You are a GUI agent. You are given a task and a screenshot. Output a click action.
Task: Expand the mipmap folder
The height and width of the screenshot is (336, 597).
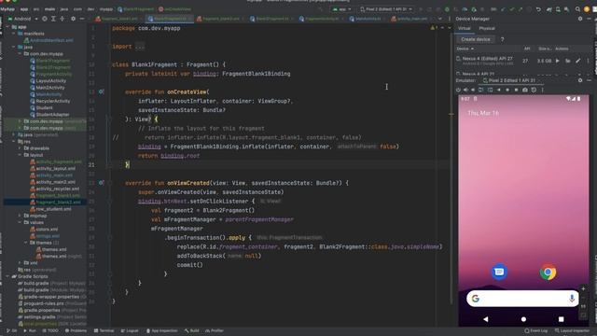[21, 216]
